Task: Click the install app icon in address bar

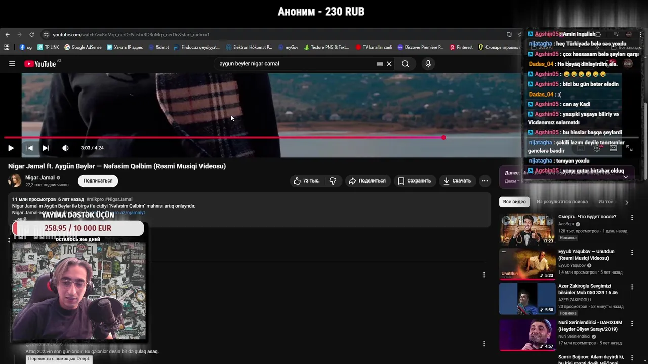Action: tap(509, 35)
